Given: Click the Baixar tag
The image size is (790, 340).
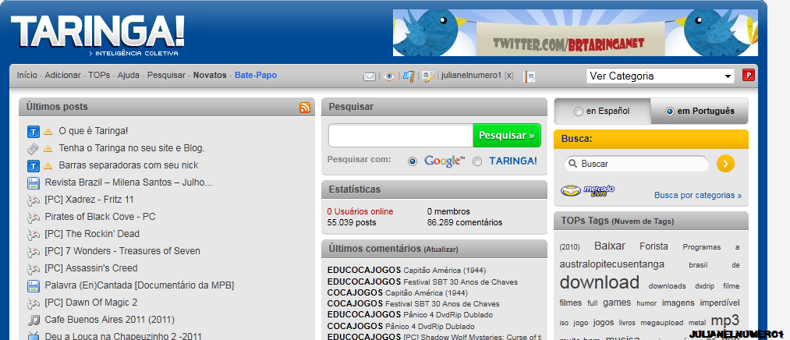Looking at the screenshot, I should 610,246.
